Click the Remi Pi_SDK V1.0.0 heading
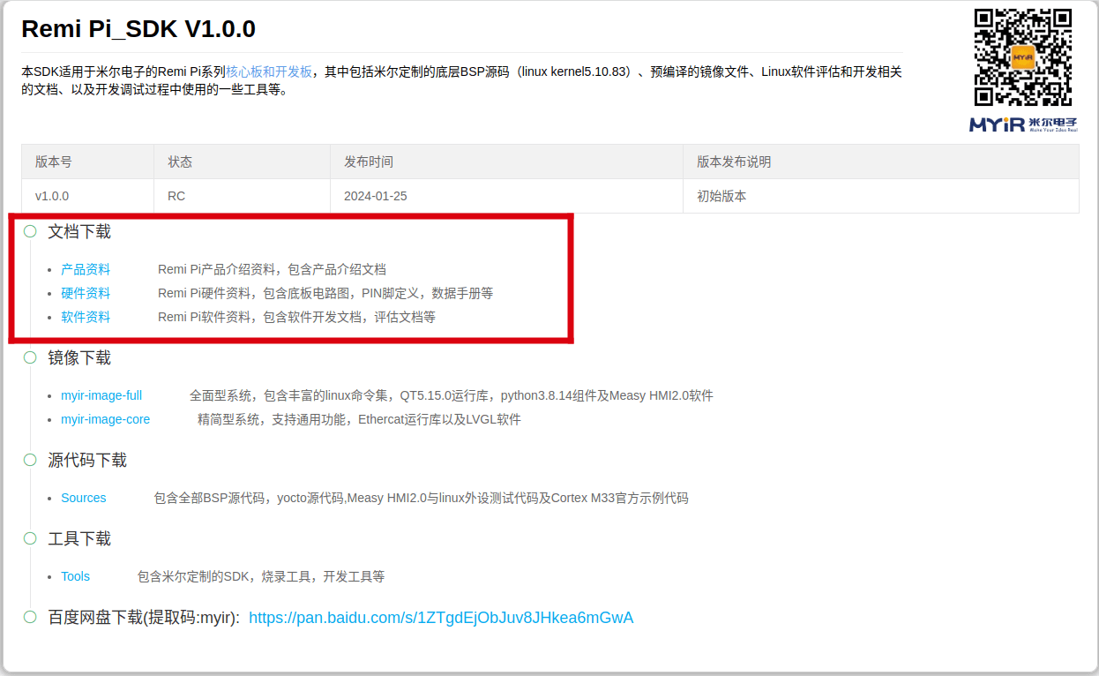 tap(138, 29)
